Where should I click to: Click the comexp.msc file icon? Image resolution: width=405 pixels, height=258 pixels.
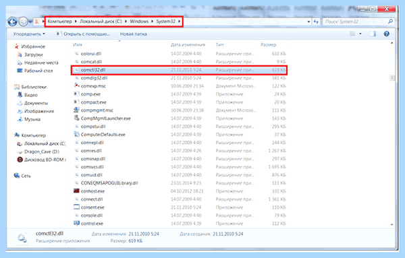tap(76, 86)
